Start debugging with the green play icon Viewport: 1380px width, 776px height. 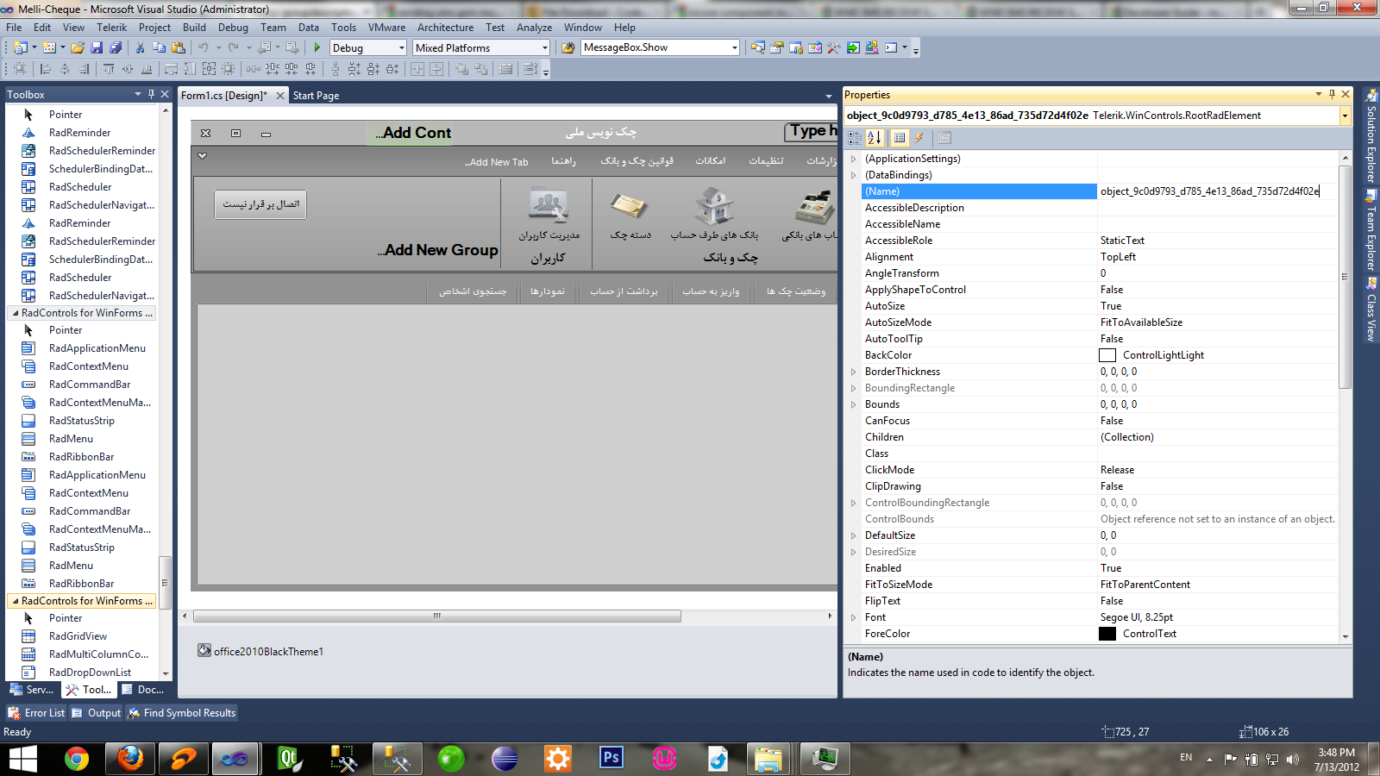coord(317,47)
